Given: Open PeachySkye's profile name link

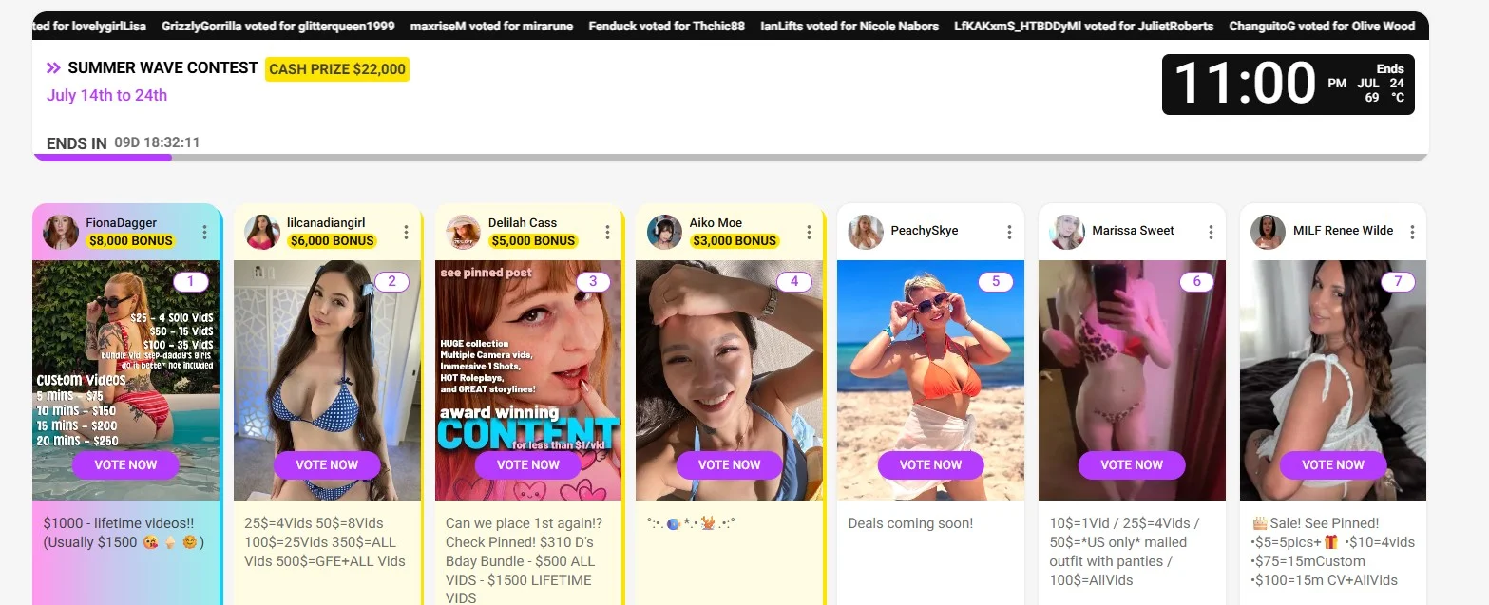Looking at the screenshot, I should point(925,231).
